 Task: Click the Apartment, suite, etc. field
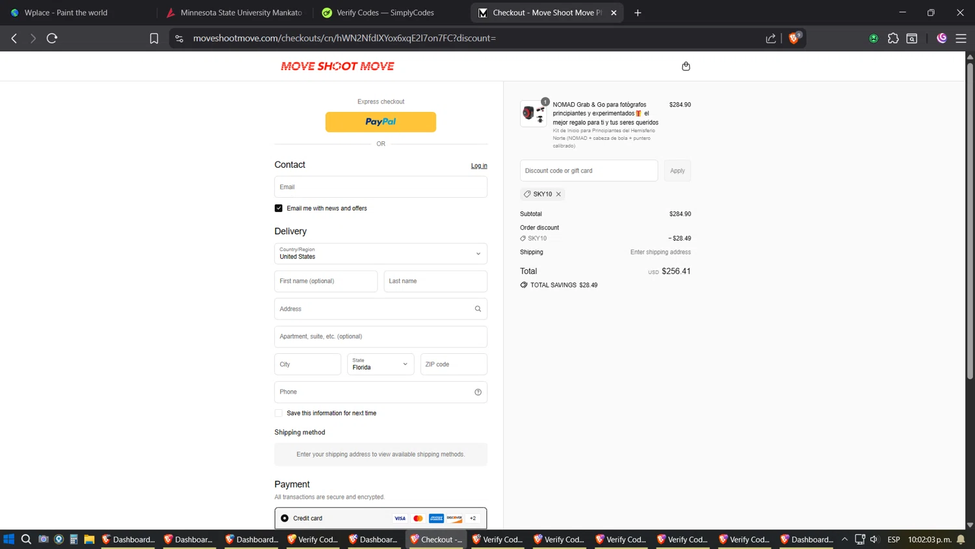pyautogui.click(x=381, y=337)
